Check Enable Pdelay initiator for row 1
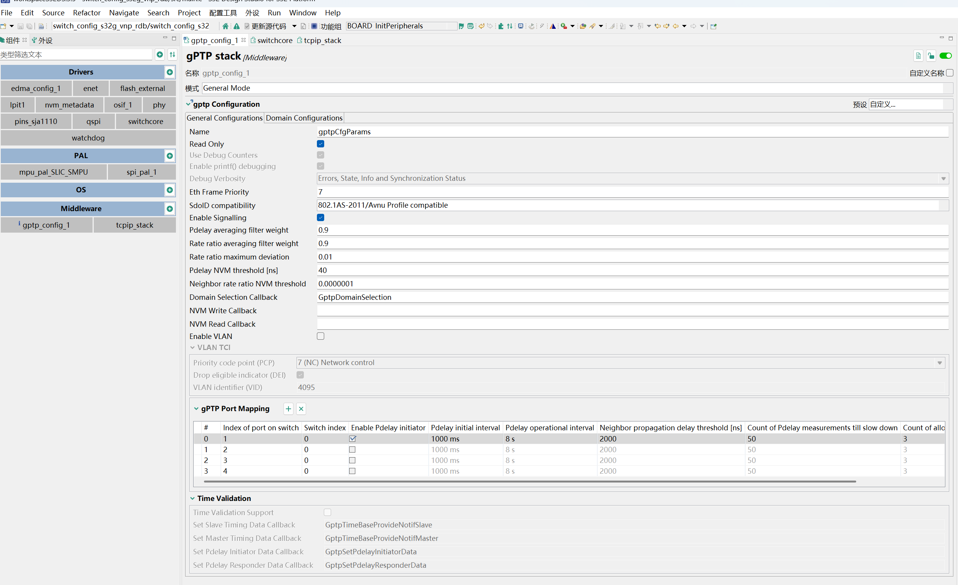The height and width of the screenshot is (585, 958). coord(352,449)
